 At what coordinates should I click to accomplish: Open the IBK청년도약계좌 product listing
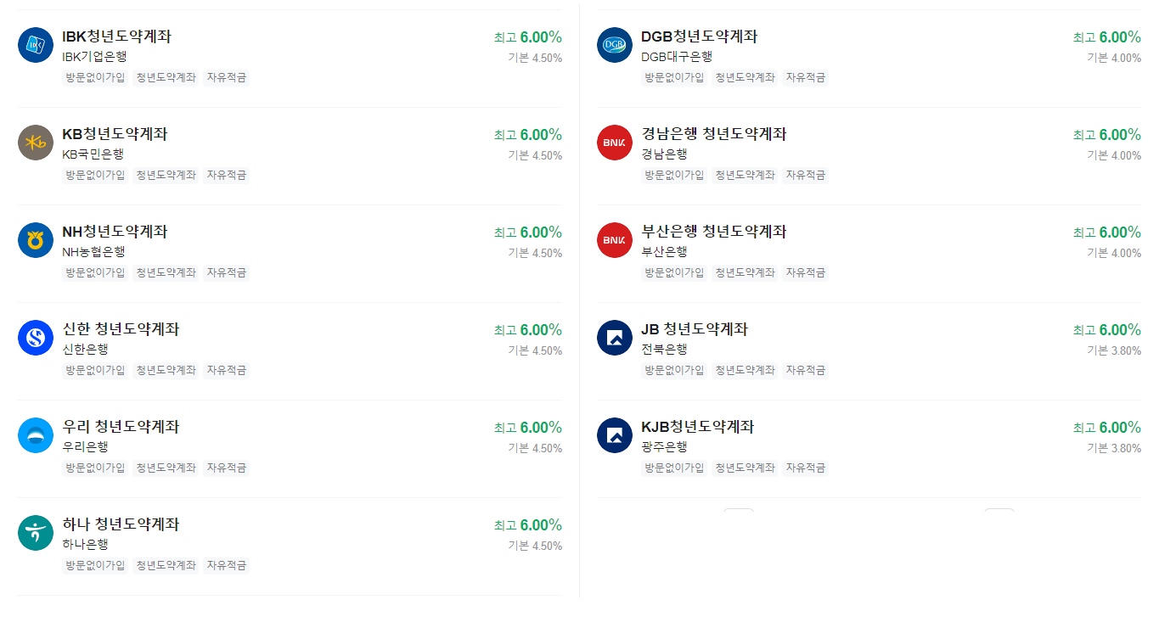[x=116, y=36]
